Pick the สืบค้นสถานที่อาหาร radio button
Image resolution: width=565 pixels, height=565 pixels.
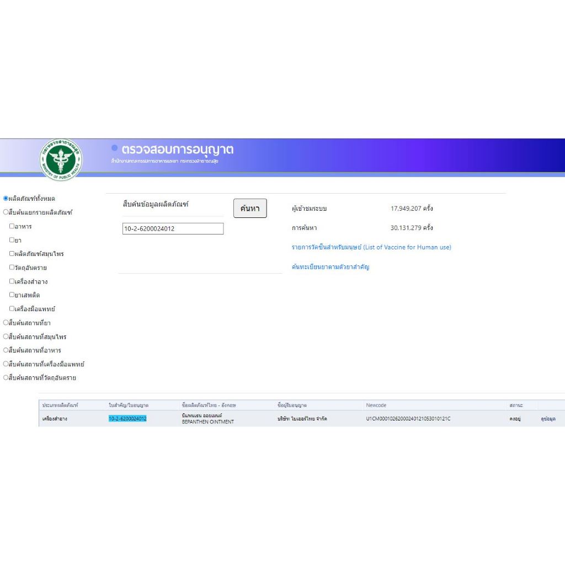click(x=6, y=350)
